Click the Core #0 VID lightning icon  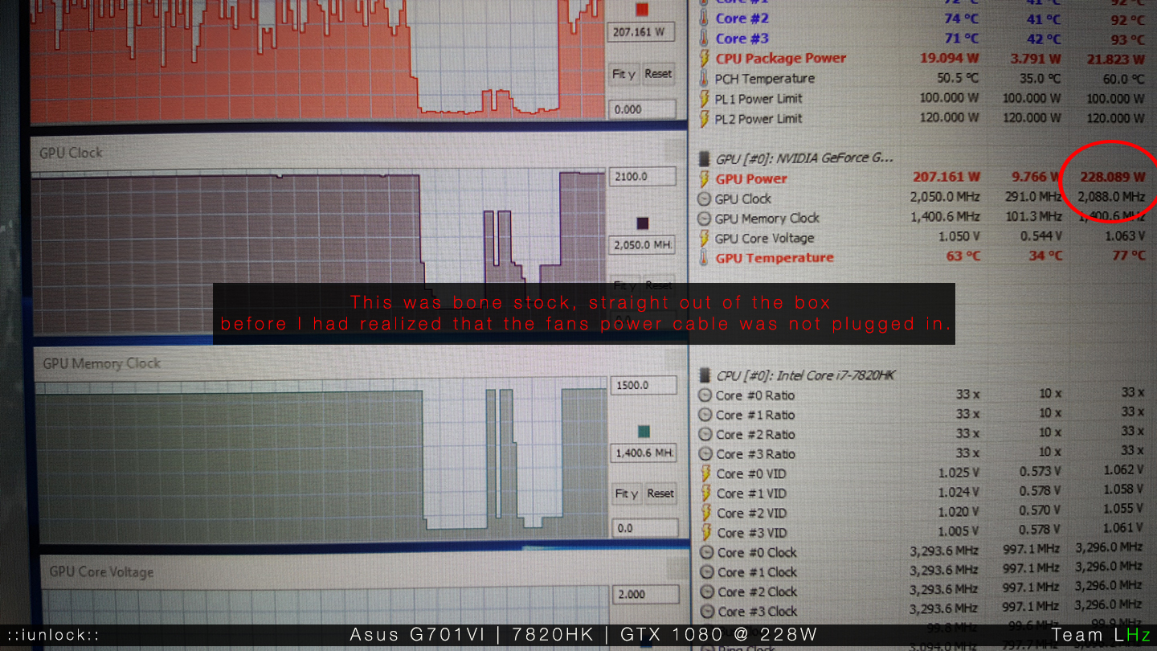706,473
